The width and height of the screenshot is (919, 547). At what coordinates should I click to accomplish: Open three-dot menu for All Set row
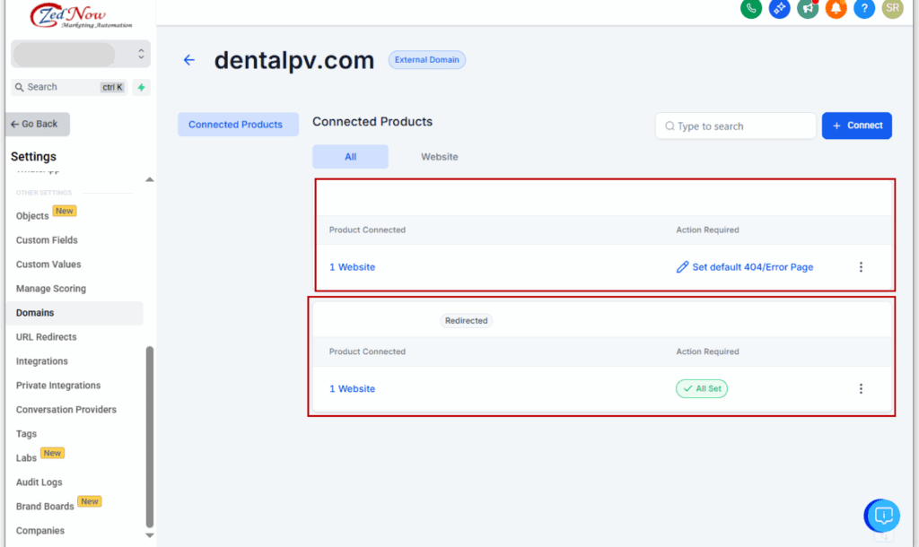click(x=861, y=389)
